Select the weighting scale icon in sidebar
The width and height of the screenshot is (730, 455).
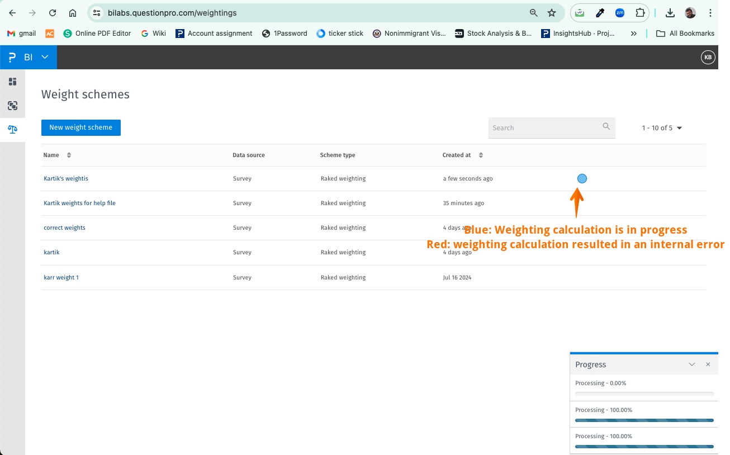[x=12, y=130]
